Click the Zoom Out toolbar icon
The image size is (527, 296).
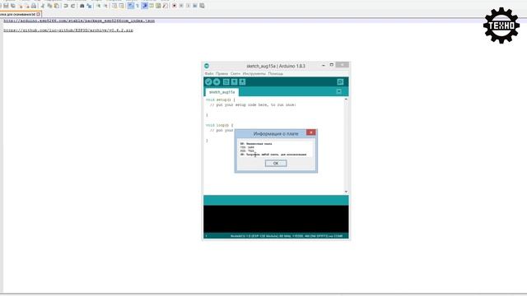click(105, 6)
